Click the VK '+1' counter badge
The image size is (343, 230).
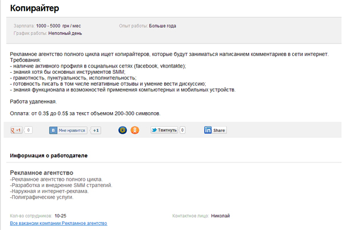point(96,130)
